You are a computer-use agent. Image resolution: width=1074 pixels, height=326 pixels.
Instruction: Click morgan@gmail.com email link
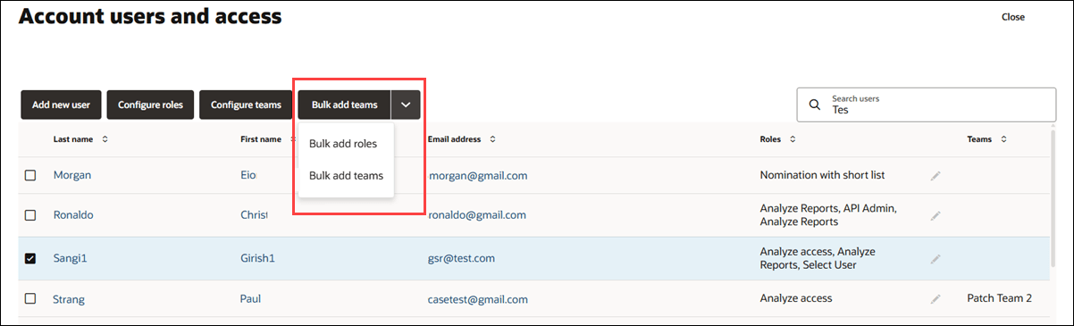(478, 176)
